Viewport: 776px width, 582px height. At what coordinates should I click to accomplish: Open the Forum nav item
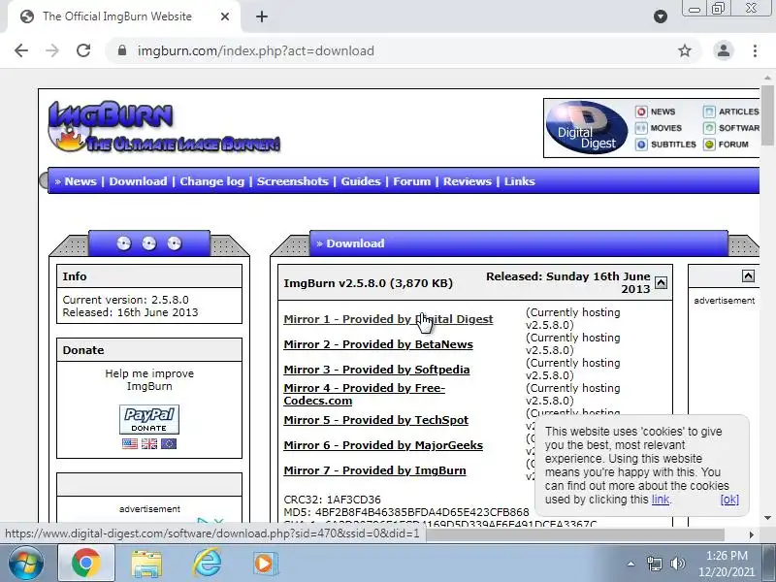411,181
